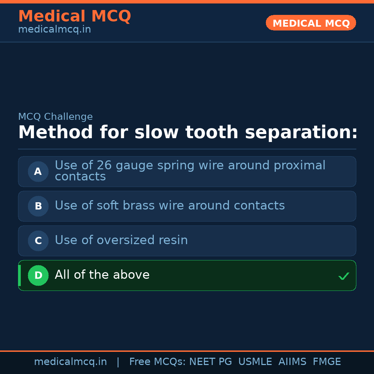
Task: Click the "Free MCQs:" footer text
Action: coord(157,362)
